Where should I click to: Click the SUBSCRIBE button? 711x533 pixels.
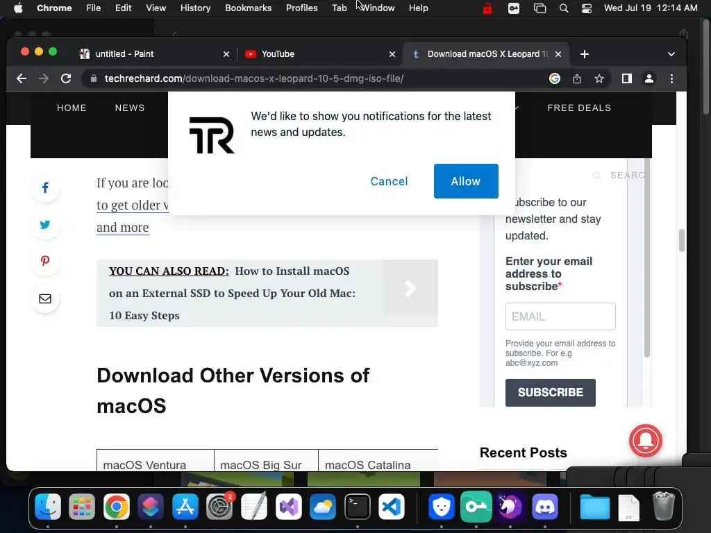point(550,393)
